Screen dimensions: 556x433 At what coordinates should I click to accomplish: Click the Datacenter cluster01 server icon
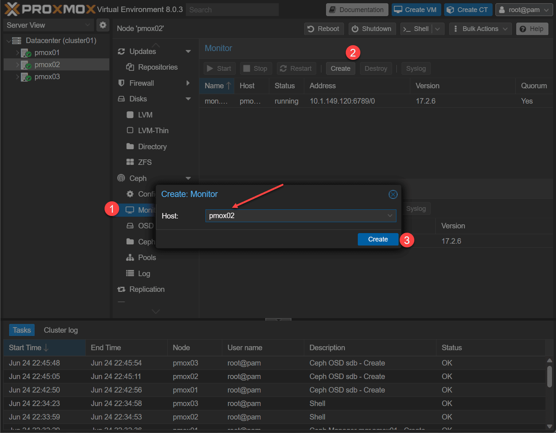[x=17, y=40]
